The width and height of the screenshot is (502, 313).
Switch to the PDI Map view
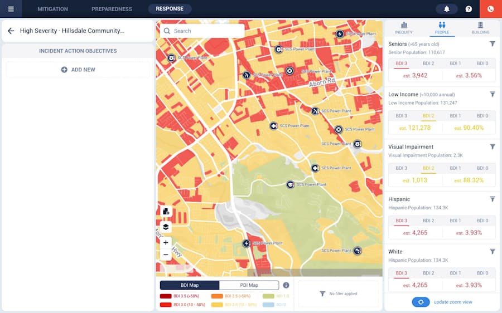click(x=249, y=285)
